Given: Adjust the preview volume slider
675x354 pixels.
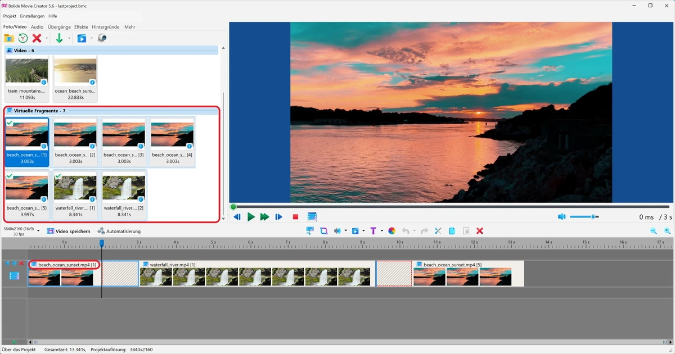Looking at the screenshot, I should (584, 217).
